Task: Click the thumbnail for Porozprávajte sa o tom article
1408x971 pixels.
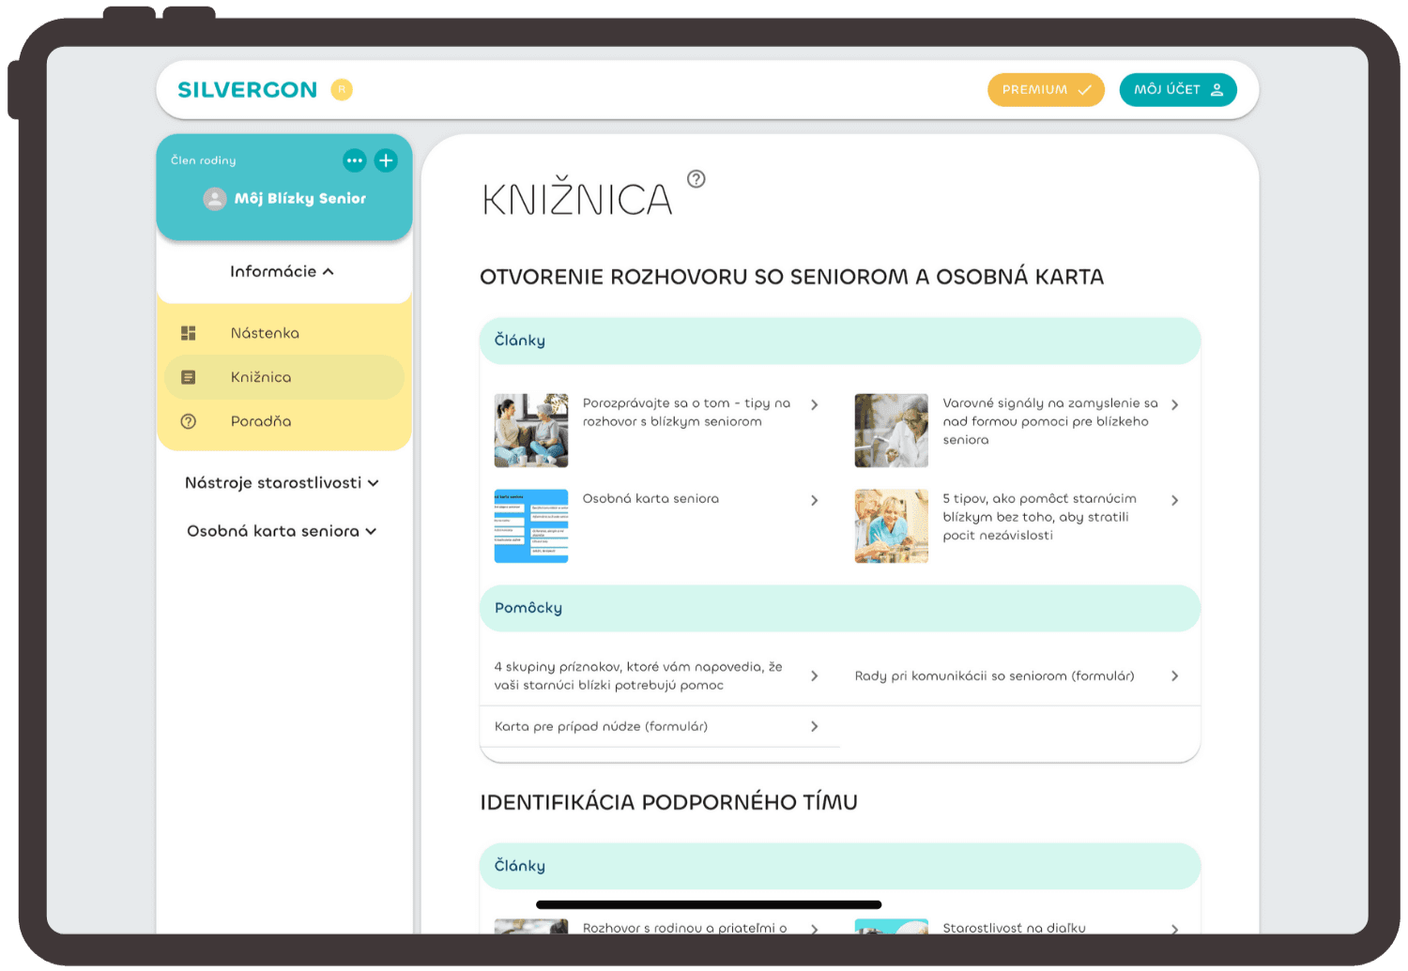Action: [x=530, y=430]
